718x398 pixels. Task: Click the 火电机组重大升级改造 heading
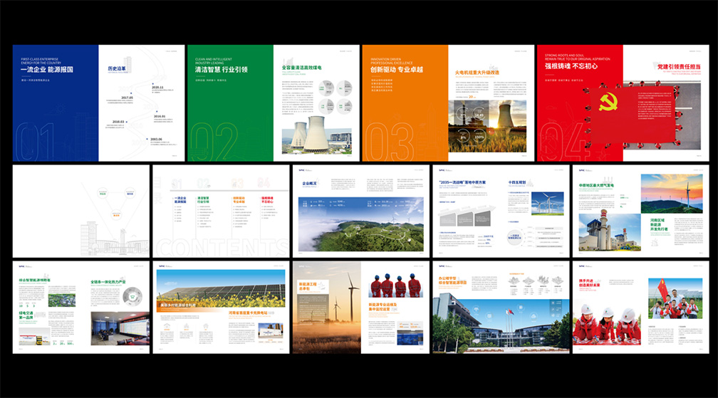[x=477, y=73]
